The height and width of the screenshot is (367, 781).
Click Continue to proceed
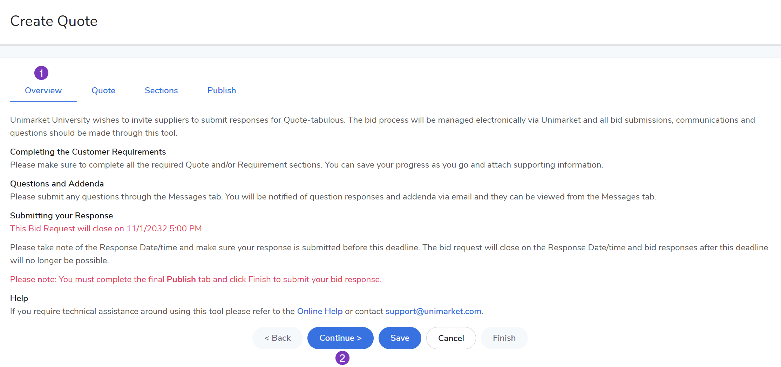[x=340, y=338]
